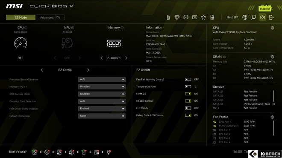This screenshot has height=158, width=282.
Task: Enable ErP Ready switch
Action: [x=188, y=108]
